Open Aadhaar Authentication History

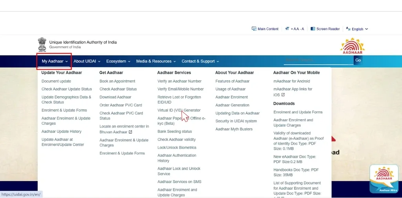[177, 158]
